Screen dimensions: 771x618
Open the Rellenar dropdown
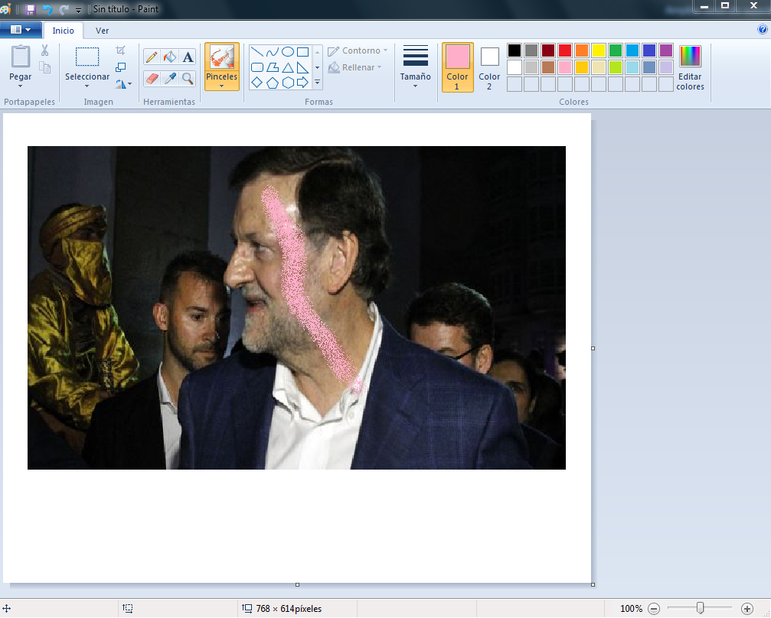tap(356, 67)
